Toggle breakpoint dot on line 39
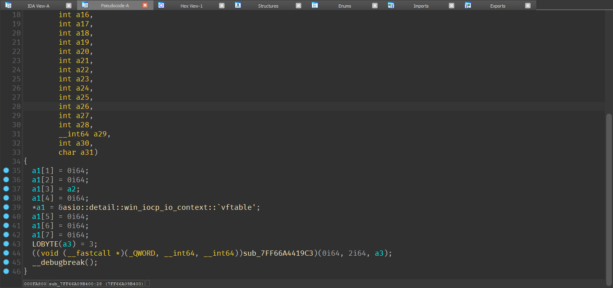 coord(6,207)
